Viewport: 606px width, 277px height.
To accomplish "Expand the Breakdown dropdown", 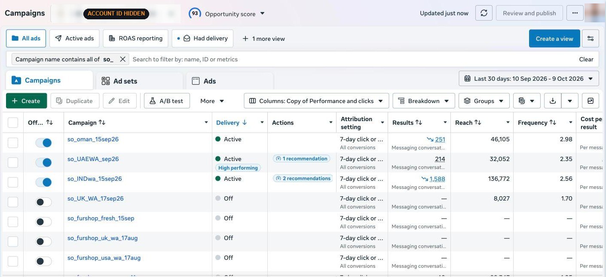I will point(424,101).
